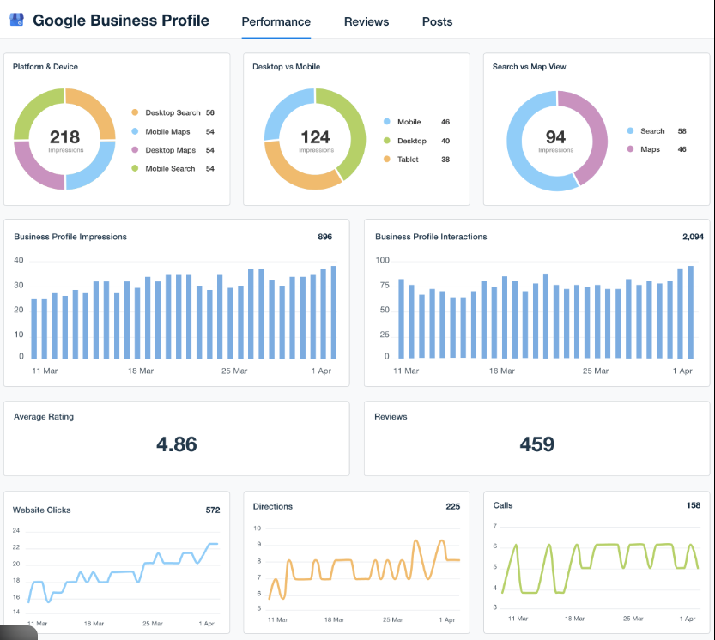This screenshot has height=640, width=715.
Task: Click the Reviews count 459
Action: coord(537,444)
